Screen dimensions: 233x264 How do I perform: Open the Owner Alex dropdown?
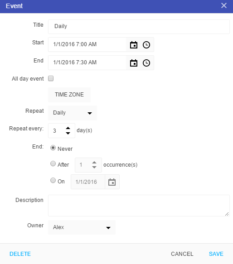click(x=82, y=227)
